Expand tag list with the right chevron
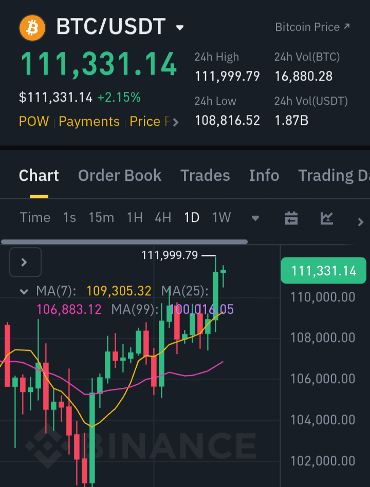The height and width of the screenshot is (487, 370). click(176, 122)
